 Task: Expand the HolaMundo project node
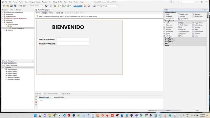(x=2, y=14)
